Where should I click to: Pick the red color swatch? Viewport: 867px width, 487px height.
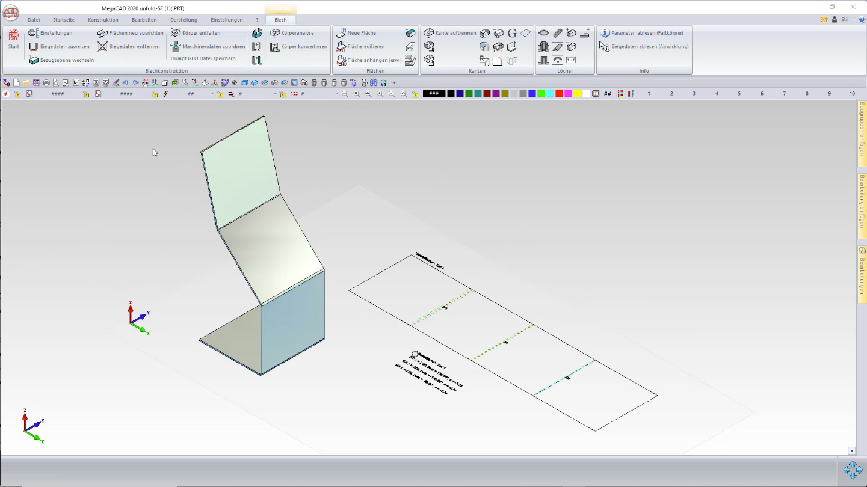tap(559, 94)
